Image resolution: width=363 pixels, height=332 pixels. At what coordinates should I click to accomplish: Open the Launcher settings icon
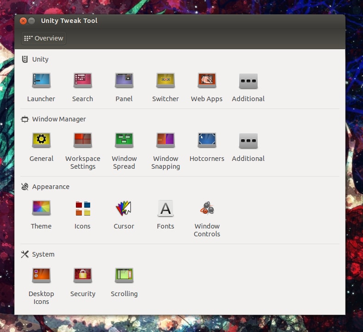coord(41,81)
